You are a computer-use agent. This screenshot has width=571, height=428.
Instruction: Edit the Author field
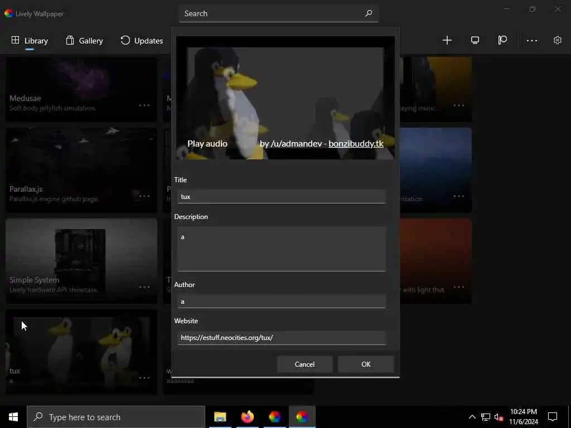point(281,301)
